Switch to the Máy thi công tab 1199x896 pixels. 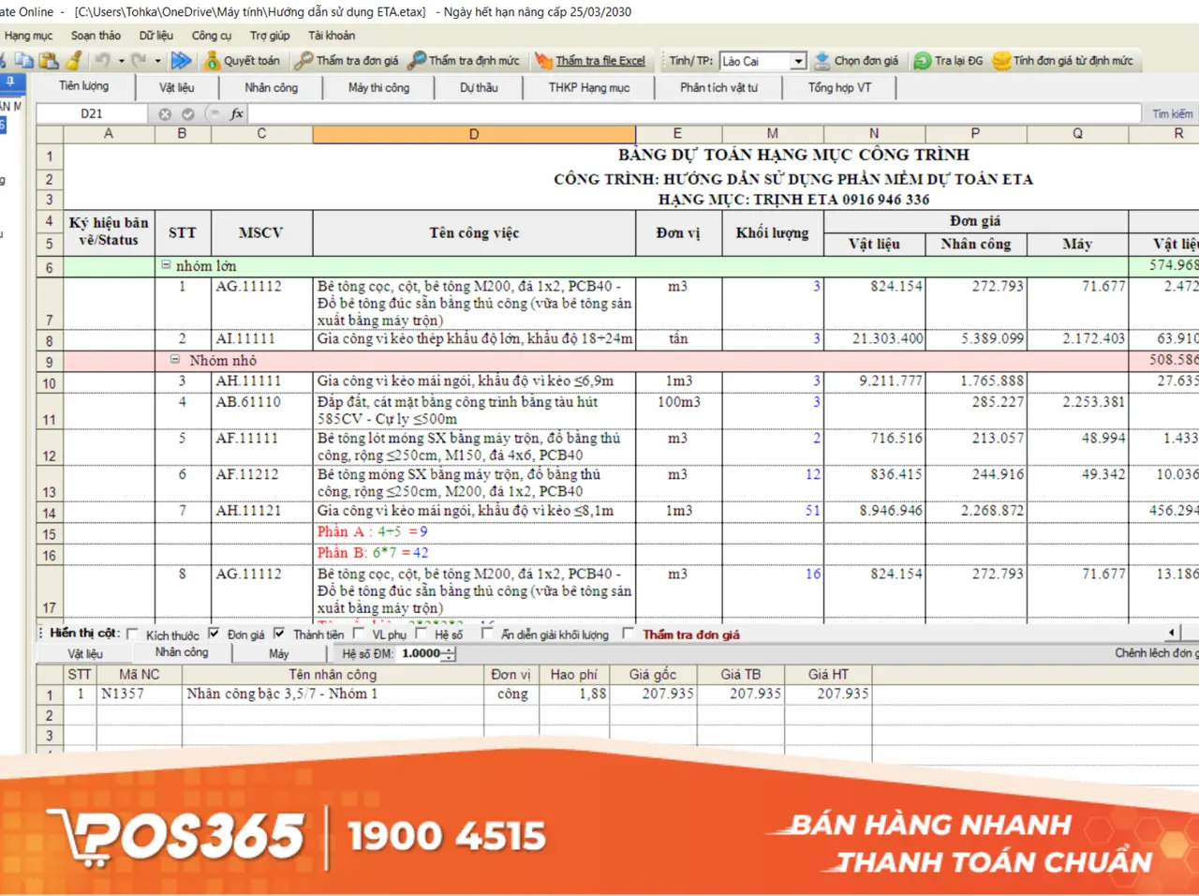coord(378,87)
